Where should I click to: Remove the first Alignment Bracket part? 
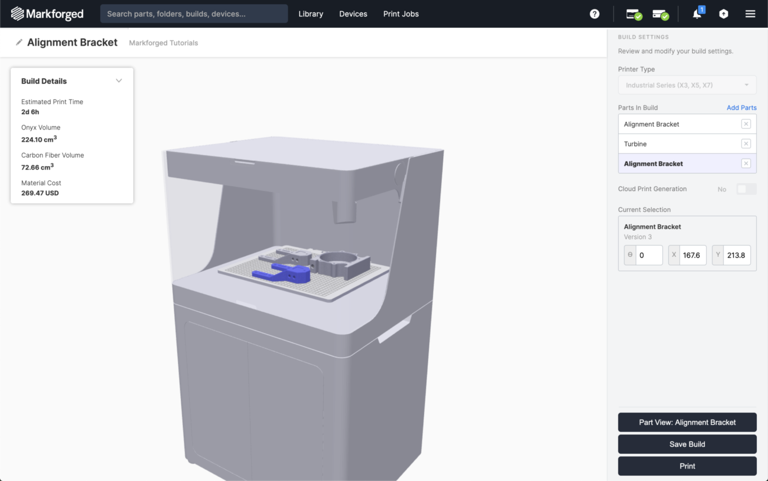(x=746, y=123)
